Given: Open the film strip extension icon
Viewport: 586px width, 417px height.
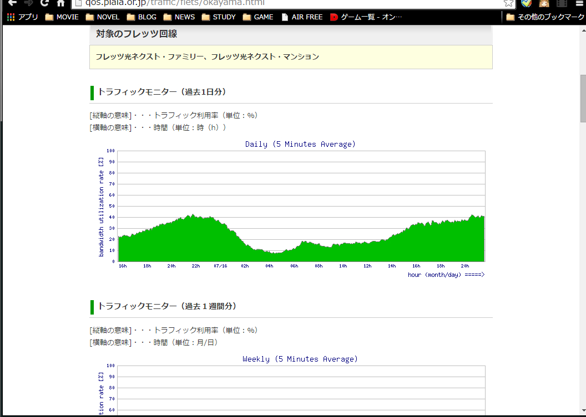Looking at the screenshot, I should (562, 3).
